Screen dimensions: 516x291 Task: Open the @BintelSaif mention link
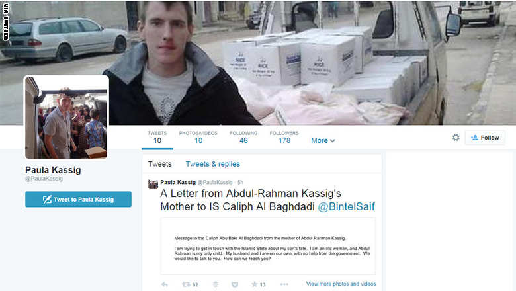click(x=346, y=206)
